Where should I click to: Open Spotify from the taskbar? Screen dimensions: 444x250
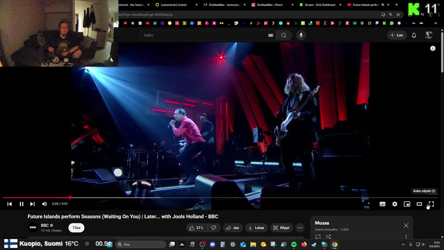click(294, 244)
